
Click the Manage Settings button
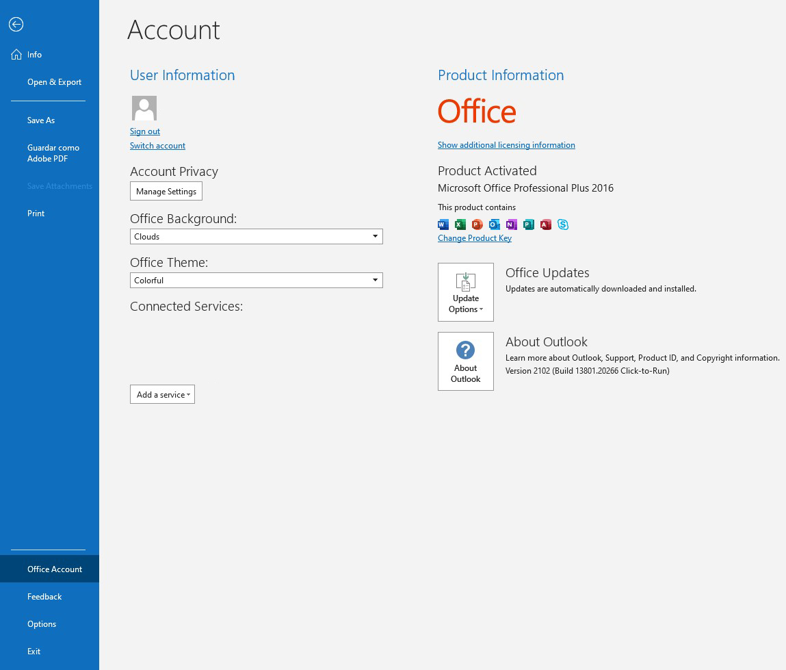point(166,191)
